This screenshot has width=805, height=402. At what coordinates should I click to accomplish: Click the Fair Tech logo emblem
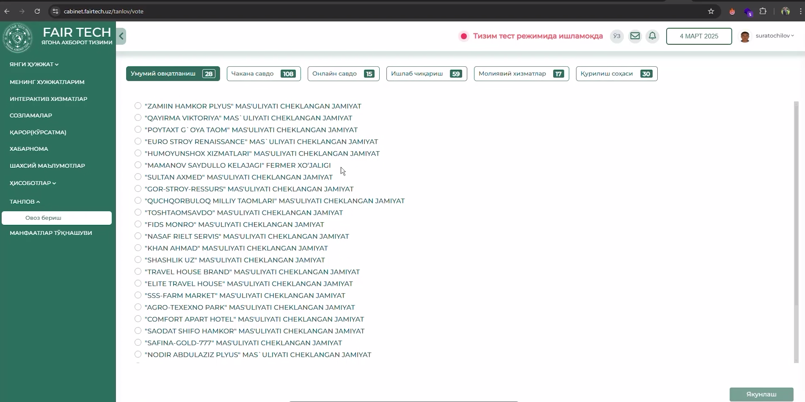[x=17, y=38]
